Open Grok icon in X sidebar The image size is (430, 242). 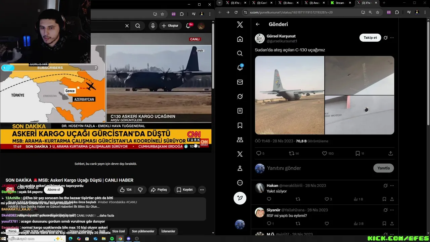(x=240, y=96)
